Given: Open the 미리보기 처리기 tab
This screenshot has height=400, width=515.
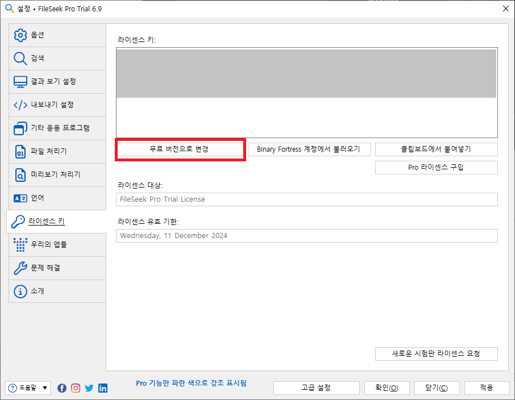Looking at the screenshot, I should pos(57,175).
